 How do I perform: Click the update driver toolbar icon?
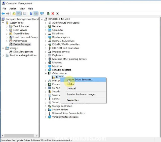point(48,14)
